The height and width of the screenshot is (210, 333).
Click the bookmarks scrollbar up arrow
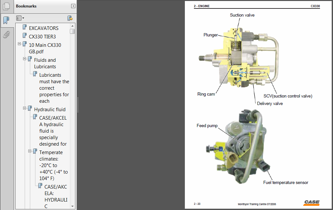[x=72, y=26]
